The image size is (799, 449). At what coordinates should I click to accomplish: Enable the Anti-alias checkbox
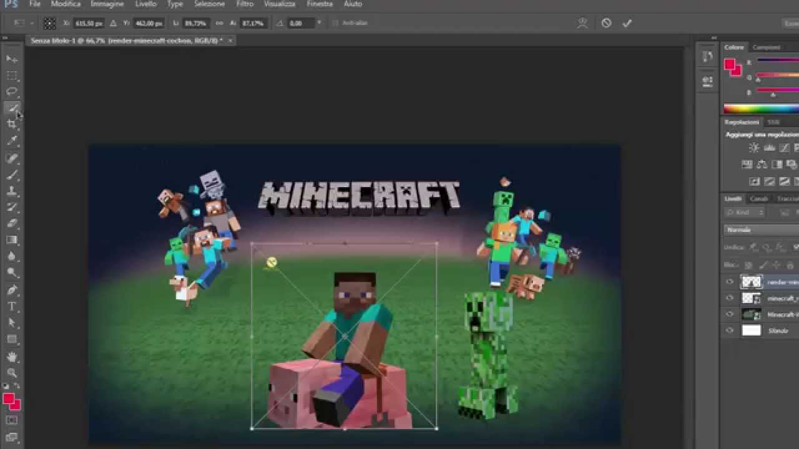coord(336,23)
